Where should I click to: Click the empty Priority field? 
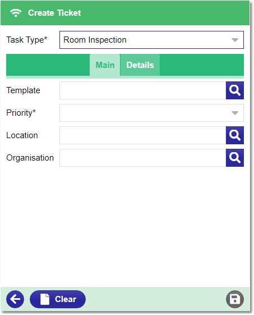[x=151, y=113]
